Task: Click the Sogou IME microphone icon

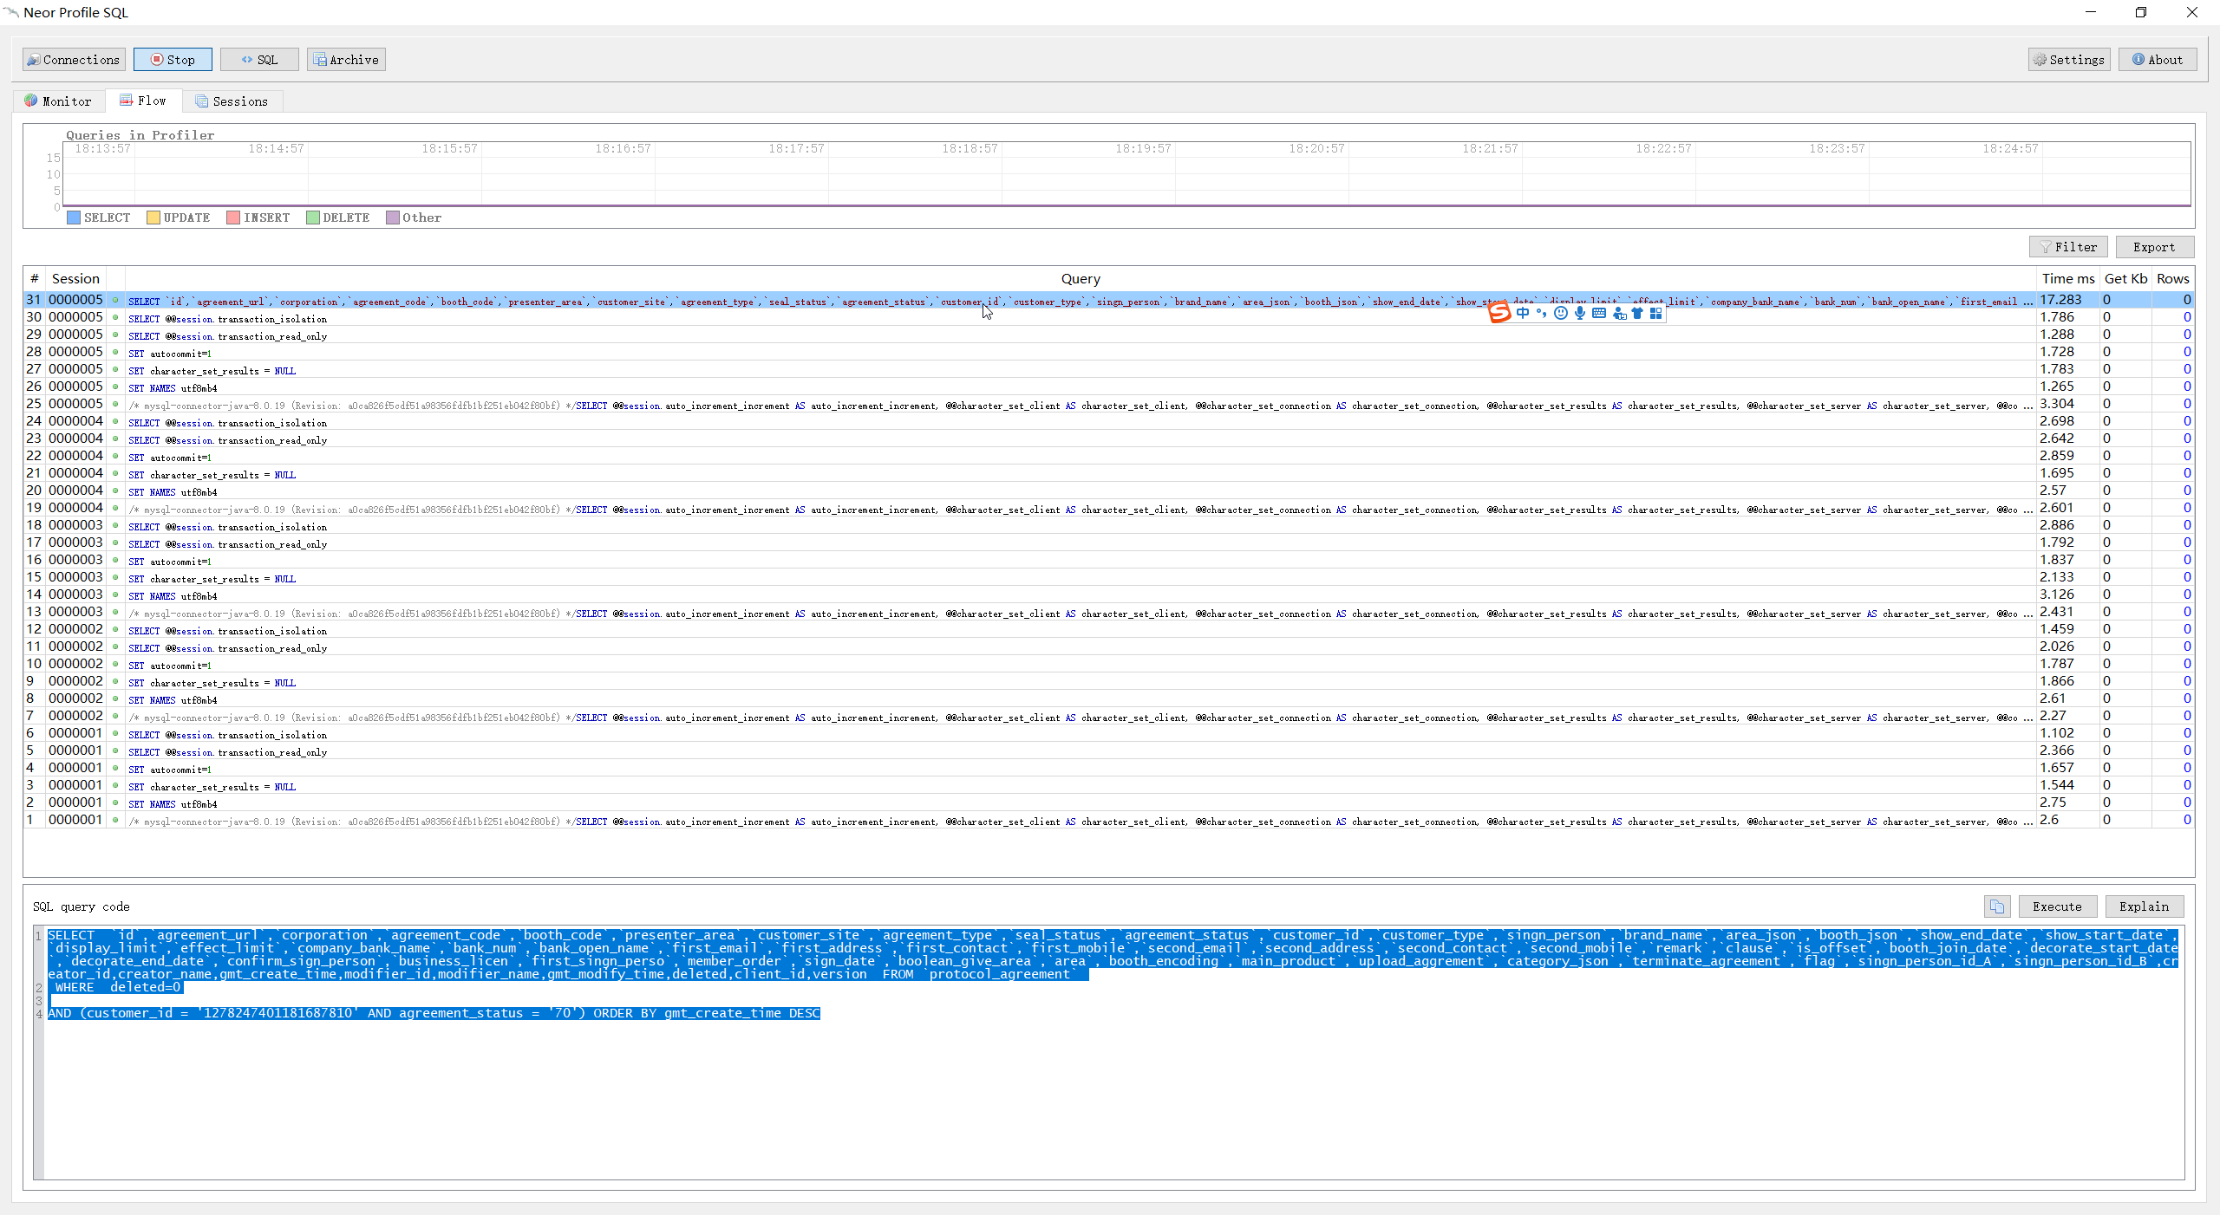Action: (x=1580, y=313)
